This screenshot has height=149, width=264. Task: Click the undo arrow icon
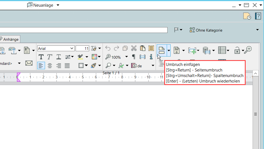point(108,48)
